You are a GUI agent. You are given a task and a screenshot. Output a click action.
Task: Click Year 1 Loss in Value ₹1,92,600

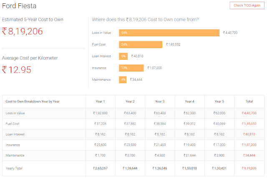pyautogui.click(x=100, y=113)
